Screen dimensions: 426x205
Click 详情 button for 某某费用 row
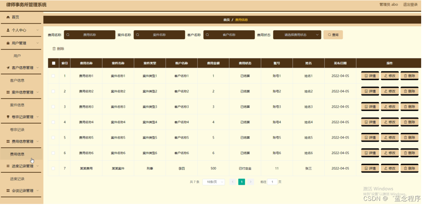coord(370,169)
